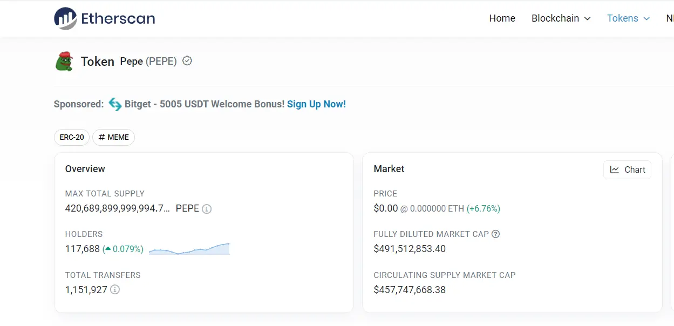Click the price change (+6.76%)
Screen dimensions: 674x326
(x=484, y=208)
